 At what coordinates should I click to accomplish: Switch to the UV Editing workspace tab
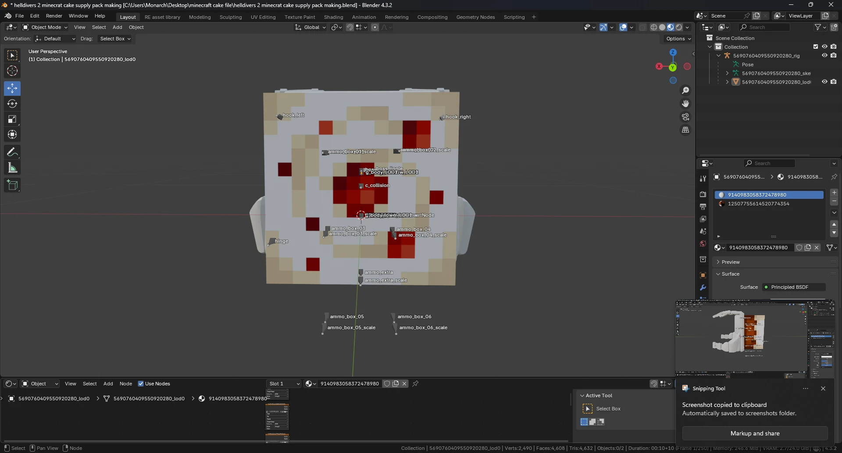[263, 17]
